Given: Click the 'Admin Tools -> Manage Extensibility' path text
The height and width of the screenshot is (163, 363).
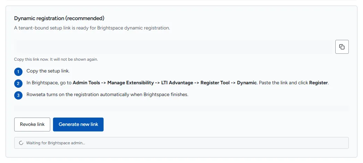Looking at the screenshot, I should point(113,83).
